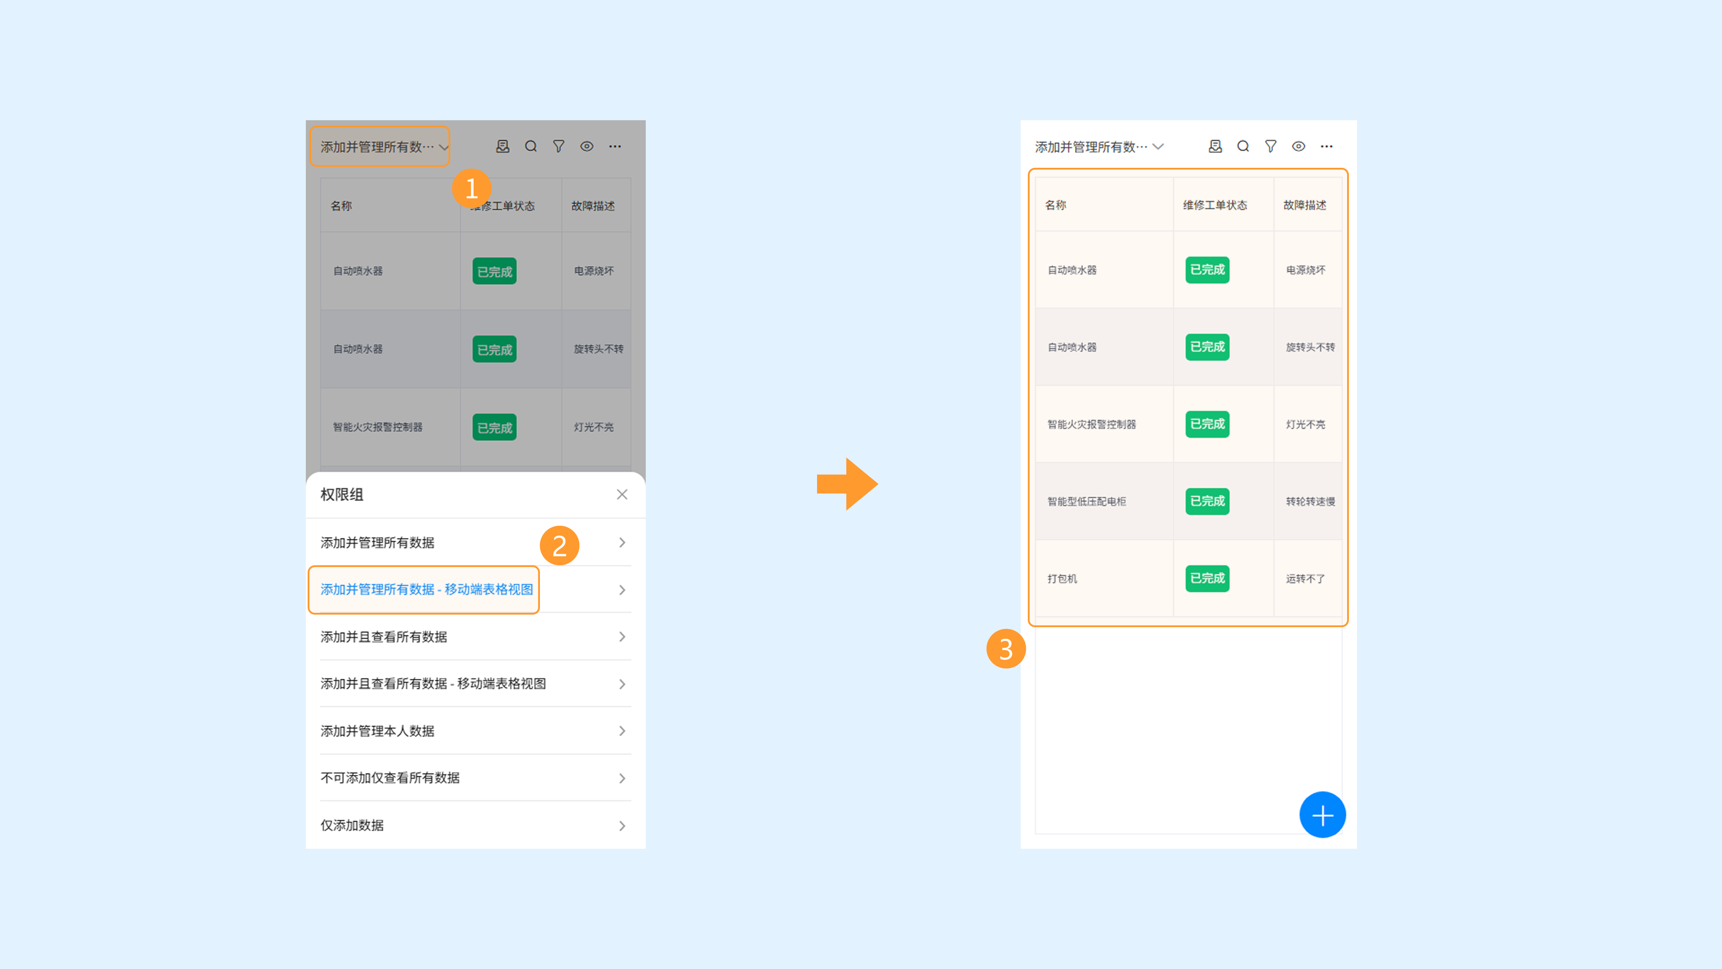Viewport: 1722px width, 969px height.
Task: Expand the 添加并管理所有数… dropdown in left panel
Action: [x=380, y=146]
